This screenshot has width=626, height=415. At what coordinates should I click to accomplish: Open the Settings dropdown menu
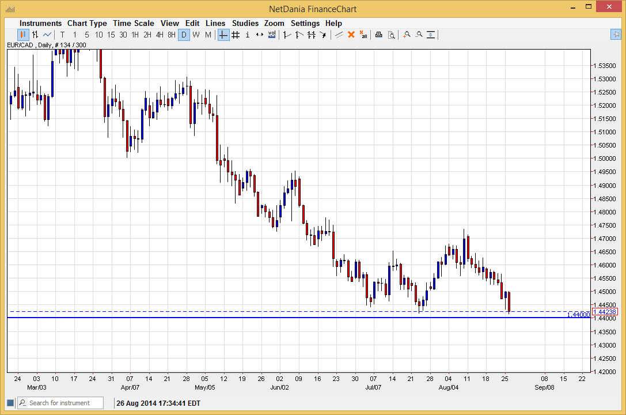(305, 23)
